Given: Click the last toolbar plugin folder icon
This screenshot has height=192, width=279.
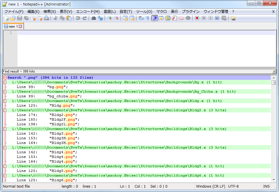Looking at the screenshot, I should (233, 18).
